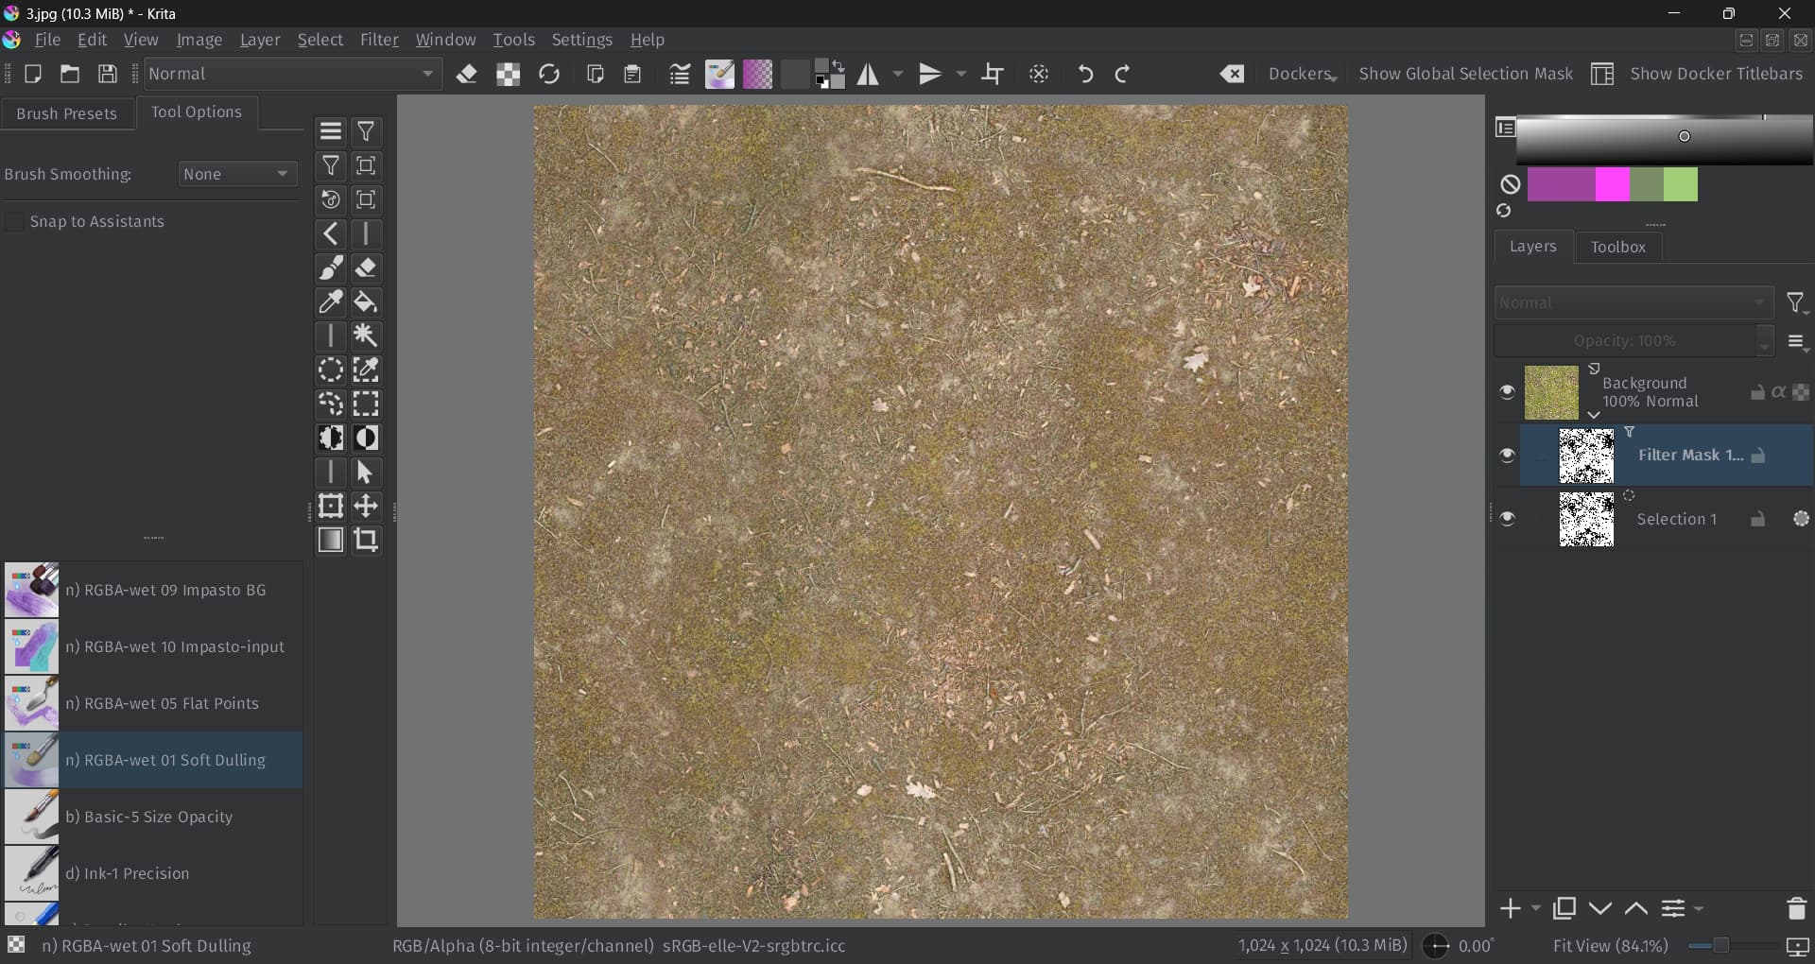This screenshot has width=1815, height=964.
Task: Select the Color Sampler eyedropper tool
Action: pos(330,302)
